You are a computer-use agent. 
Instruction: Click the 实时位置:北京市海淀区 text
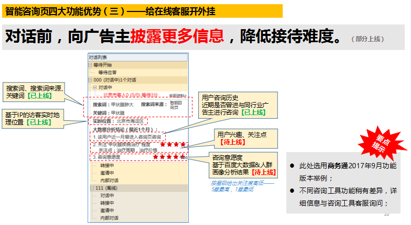coord(118,121)
